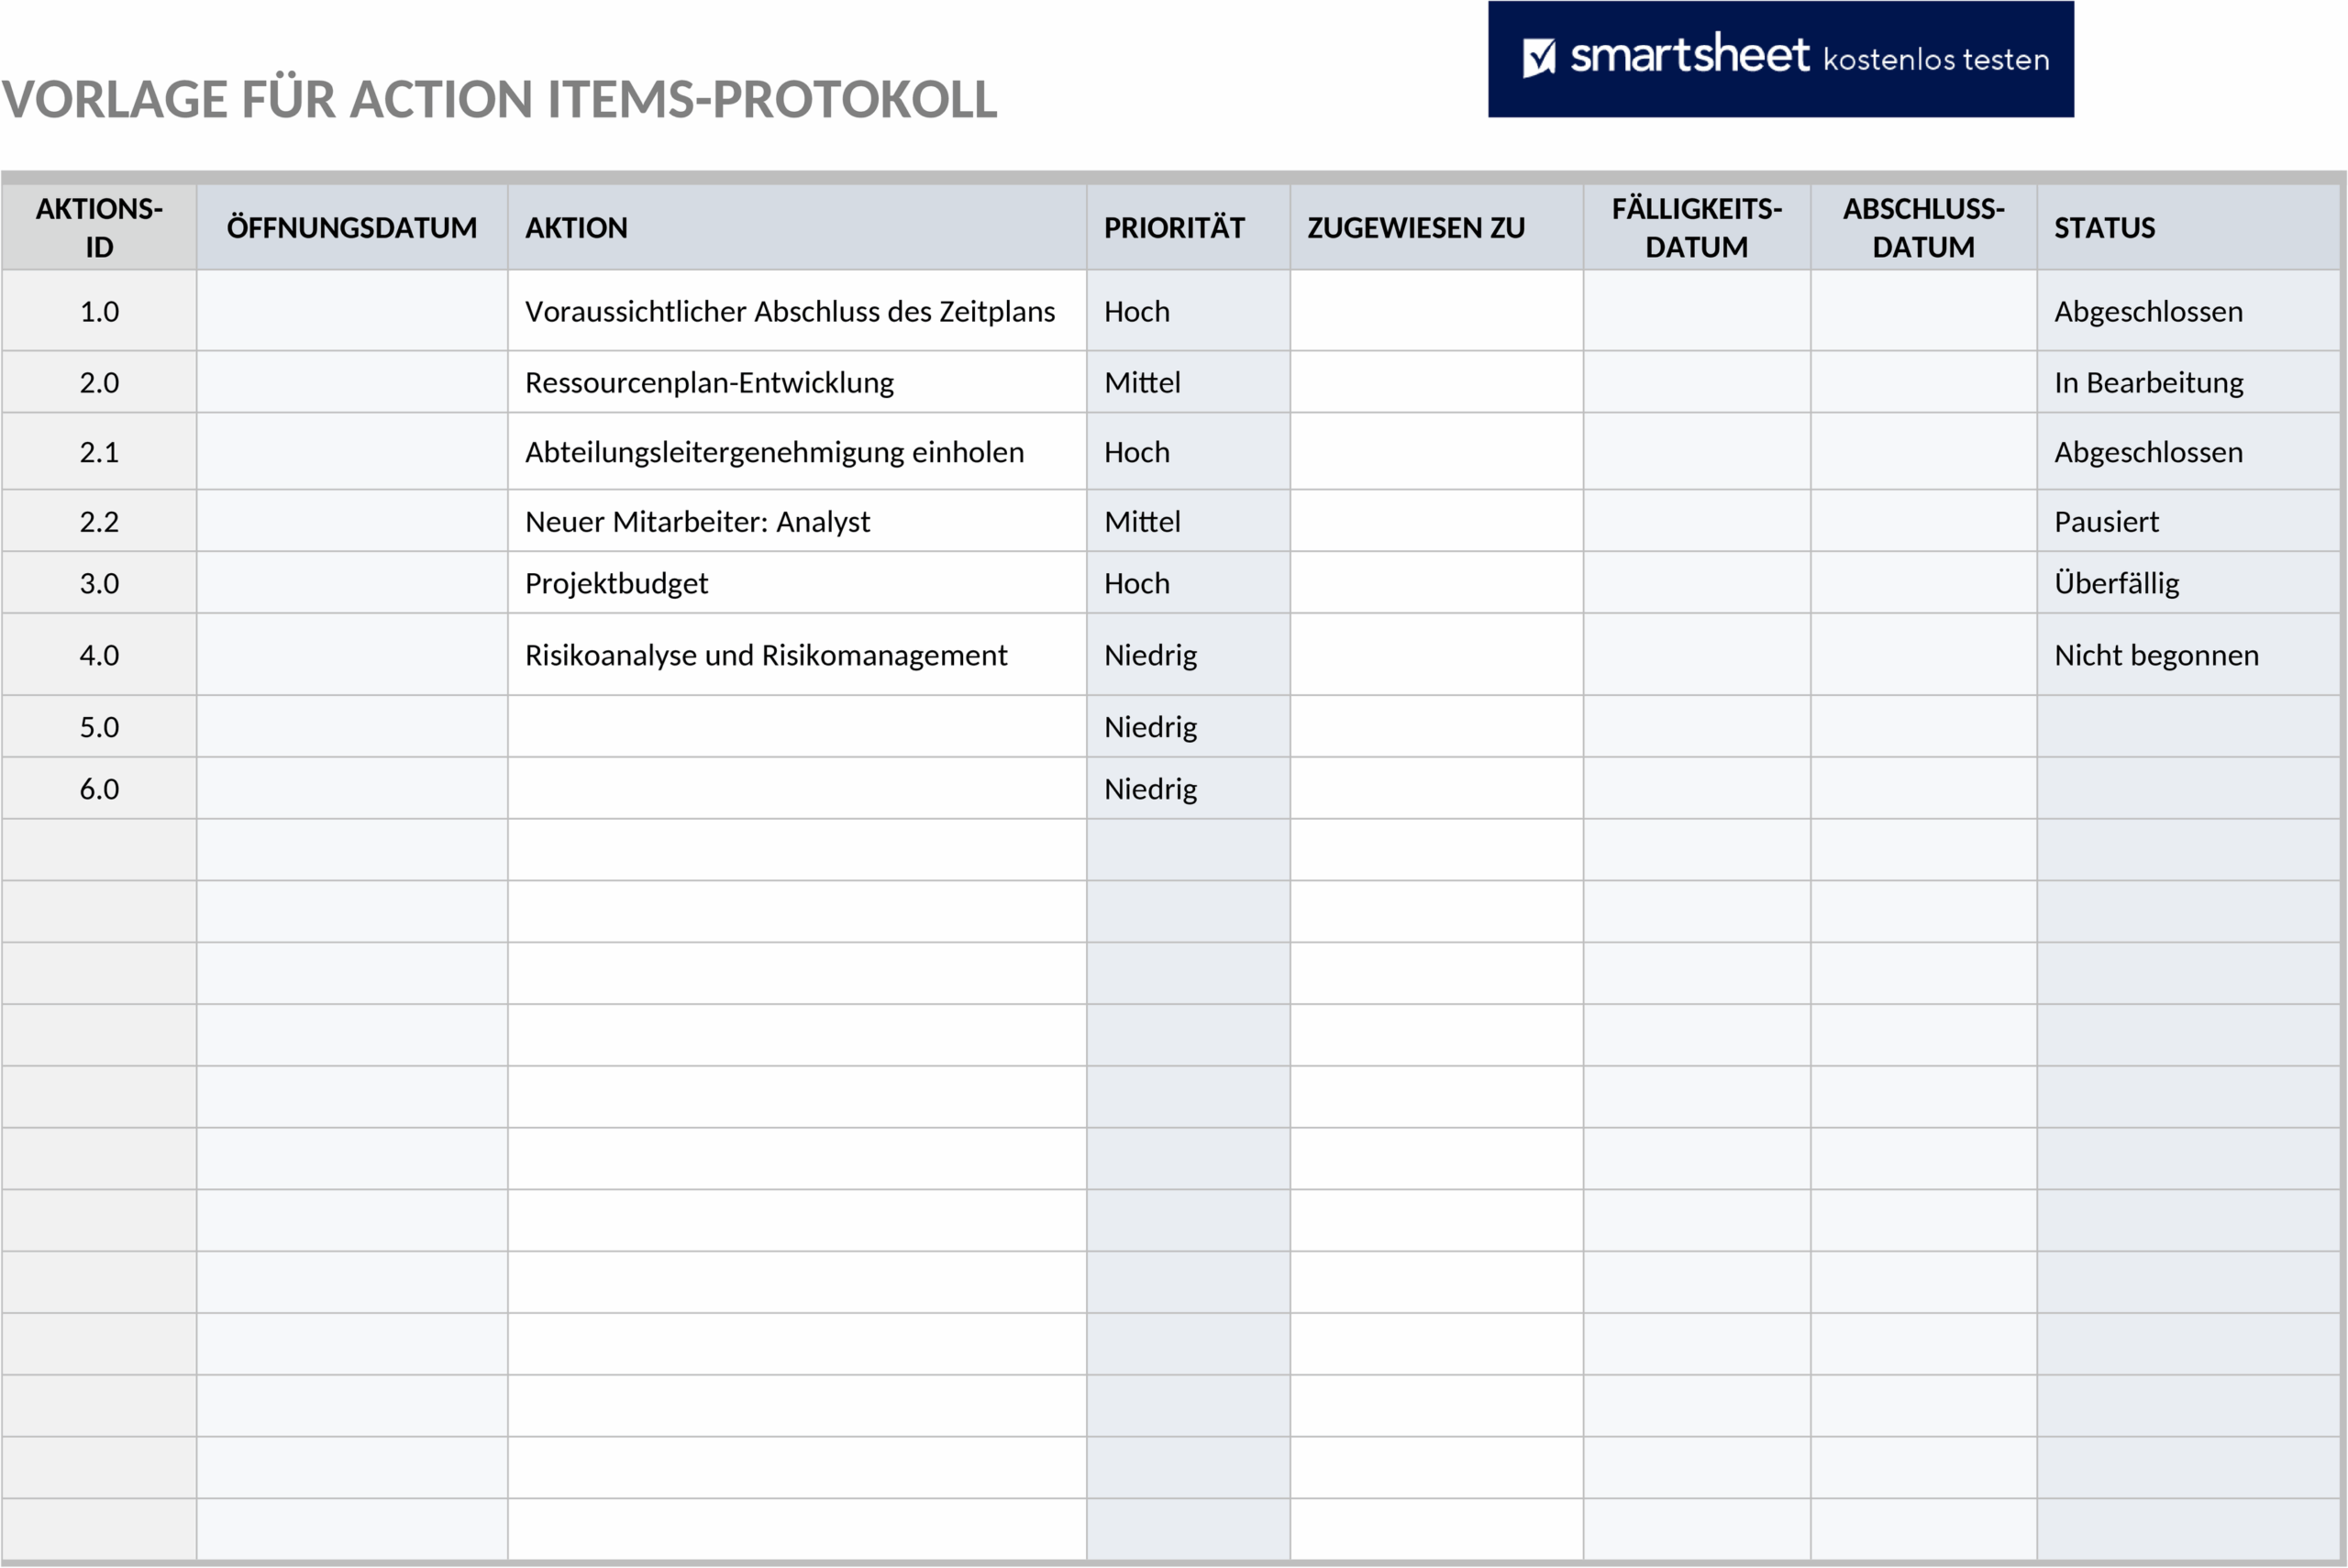Click status Abgeschlossen in row 1.0

pos(2188,311)
